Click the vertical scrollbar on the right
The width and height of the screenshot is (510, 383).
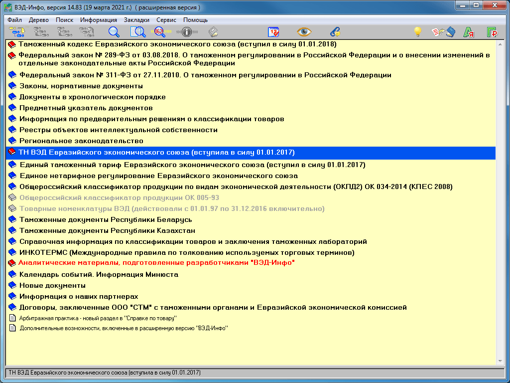tap(500, 199)
